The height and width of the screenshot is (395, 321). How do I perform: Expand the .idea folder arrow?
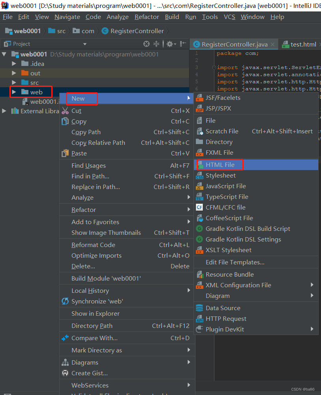click(14, 64)
